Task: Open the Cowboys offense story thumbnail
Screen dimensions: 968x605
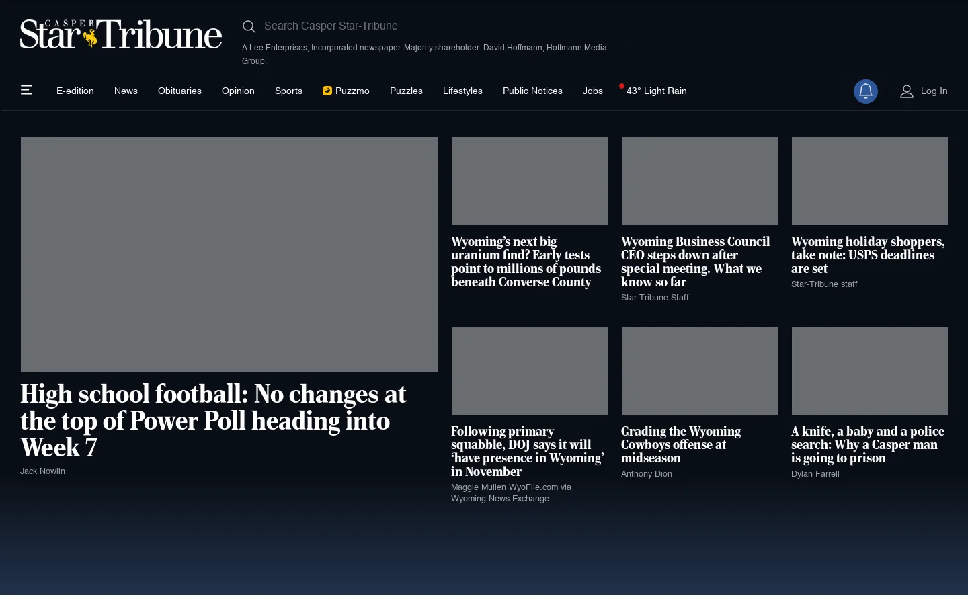Action: (x=700, y=370)
